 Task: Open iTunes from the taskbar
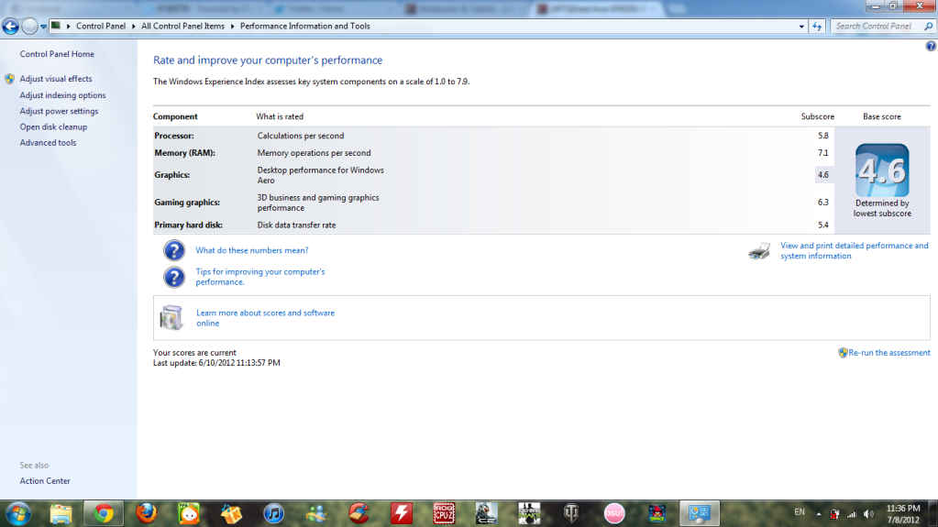[x=273, y=513]
